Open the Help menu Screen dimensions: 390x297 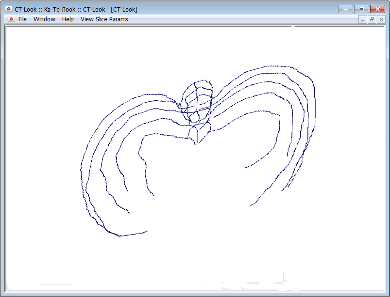[68, 19]
